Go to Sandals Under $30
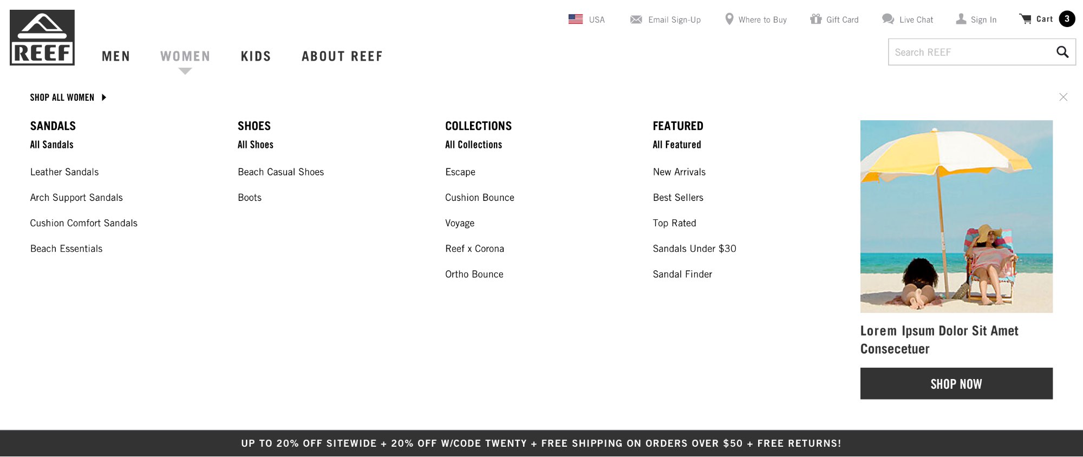Viewport: 1083px width, 457px height. click(694, 249)
